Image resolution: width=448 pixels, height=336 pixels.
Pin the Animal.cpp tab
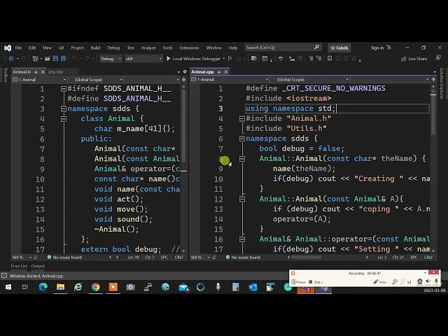point(219,71)
